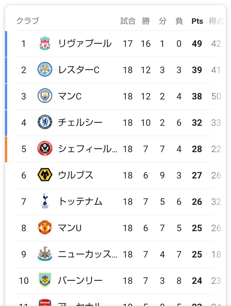Click the partially visible Arsenal crest
231x306 pixels.
click(x=45, y=303)
